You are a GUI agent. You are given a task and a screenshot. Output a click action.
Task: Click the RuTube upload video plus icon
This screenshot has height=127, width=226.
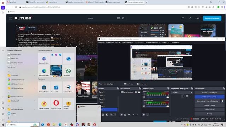click(183, 18)
